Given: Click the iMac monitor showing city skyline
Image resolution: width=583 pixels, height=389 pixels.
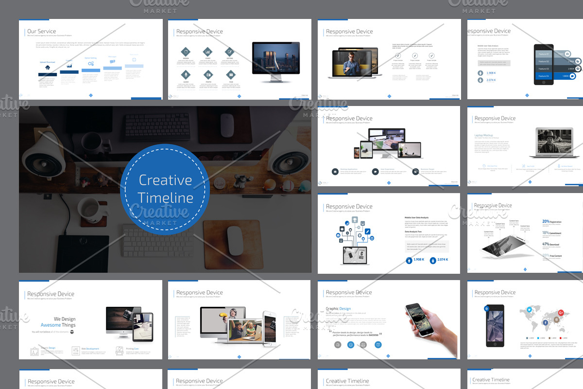Looking at the screenshot, I should (x=276, y=62).
